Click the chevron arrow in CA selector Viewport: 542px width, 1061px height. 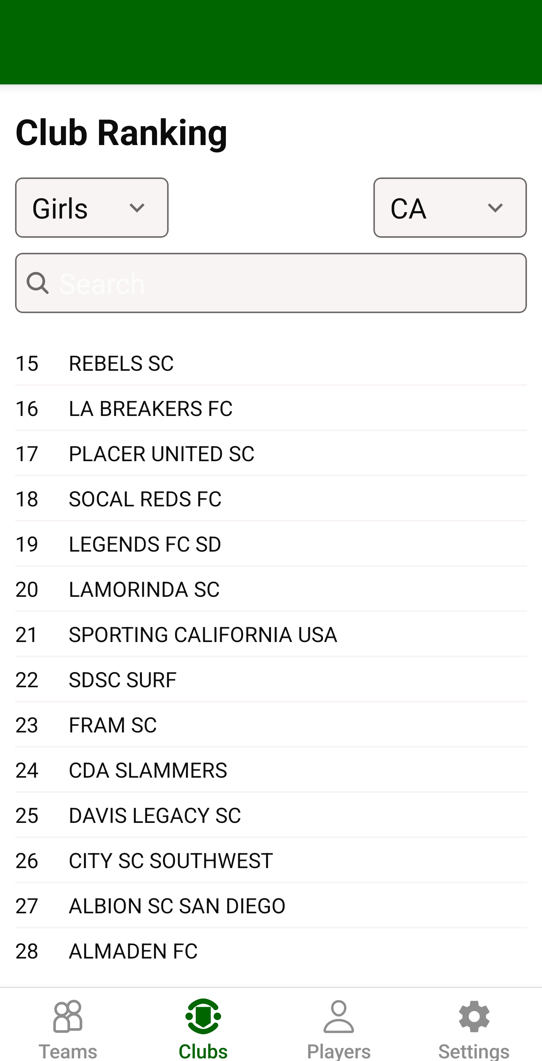pyautogui.click(x=495, y=208)
